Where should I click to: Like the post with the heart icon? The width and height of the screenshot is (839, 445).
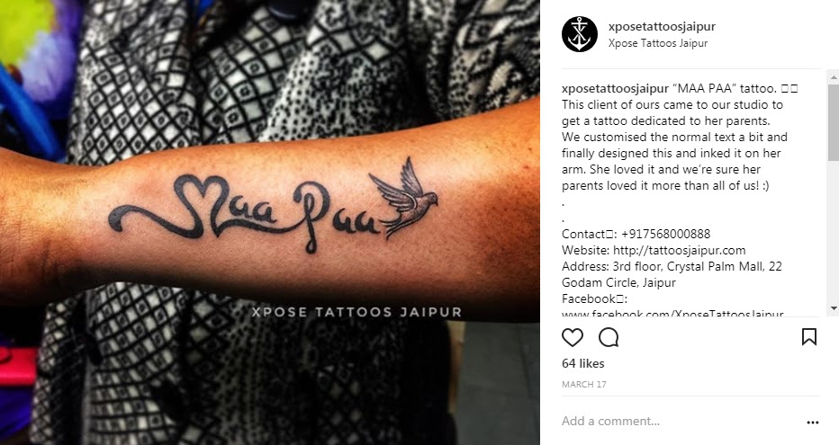(x=572, y=338)
